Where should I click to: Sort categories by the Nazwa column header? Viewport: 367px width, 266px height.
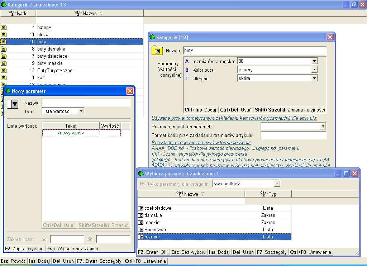pyautogui.click(x=90, y=13)
